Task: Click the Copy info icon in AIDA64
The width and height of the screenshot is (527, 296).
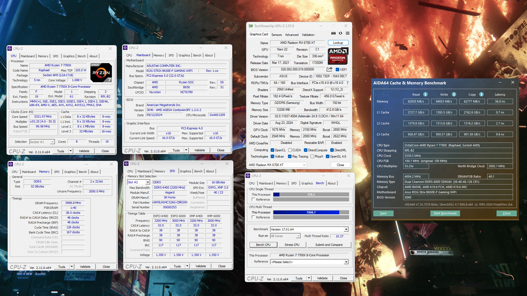Action: click(x=481, y=94)
